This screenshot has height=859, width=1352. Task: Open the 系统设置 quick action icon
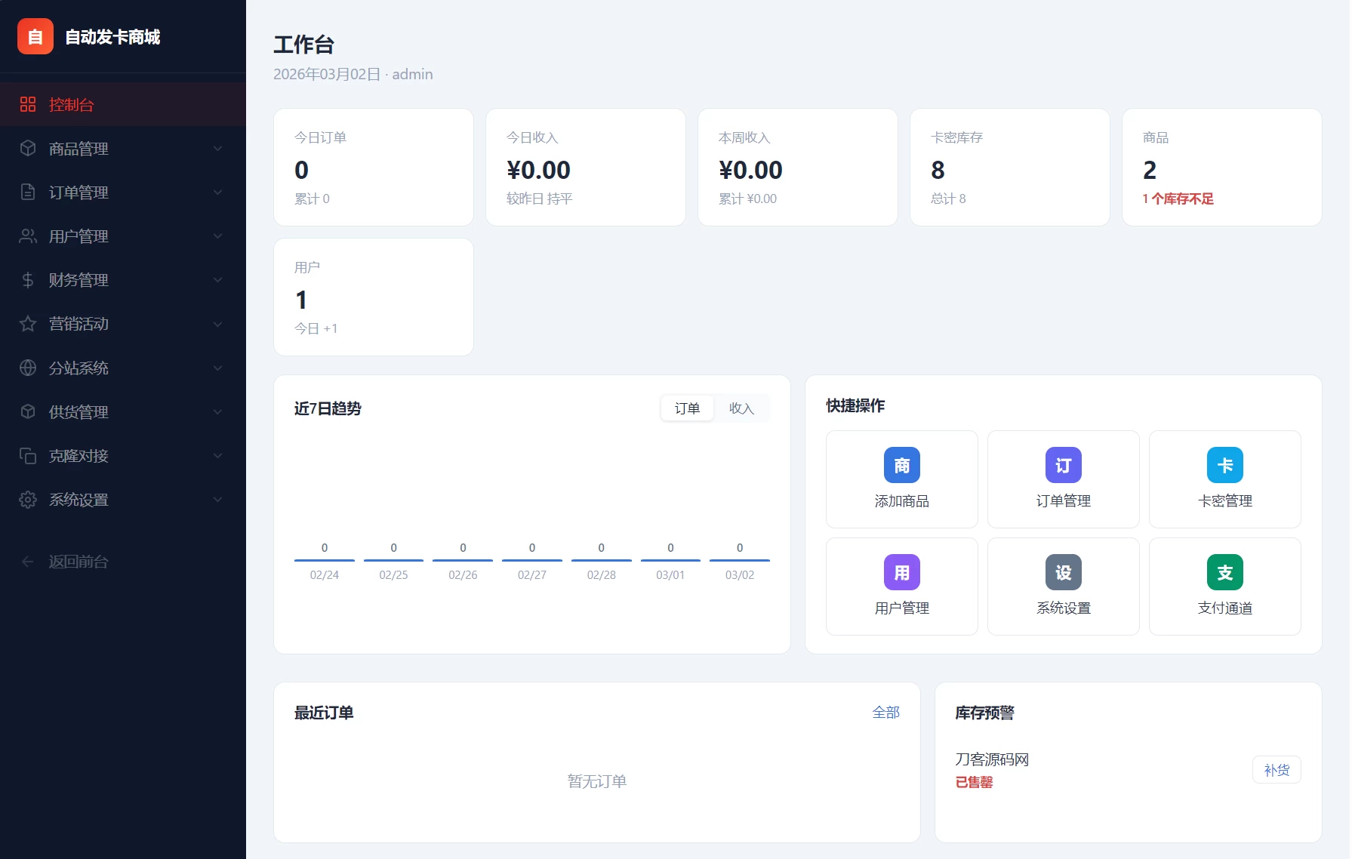(x=1063, y=572)
